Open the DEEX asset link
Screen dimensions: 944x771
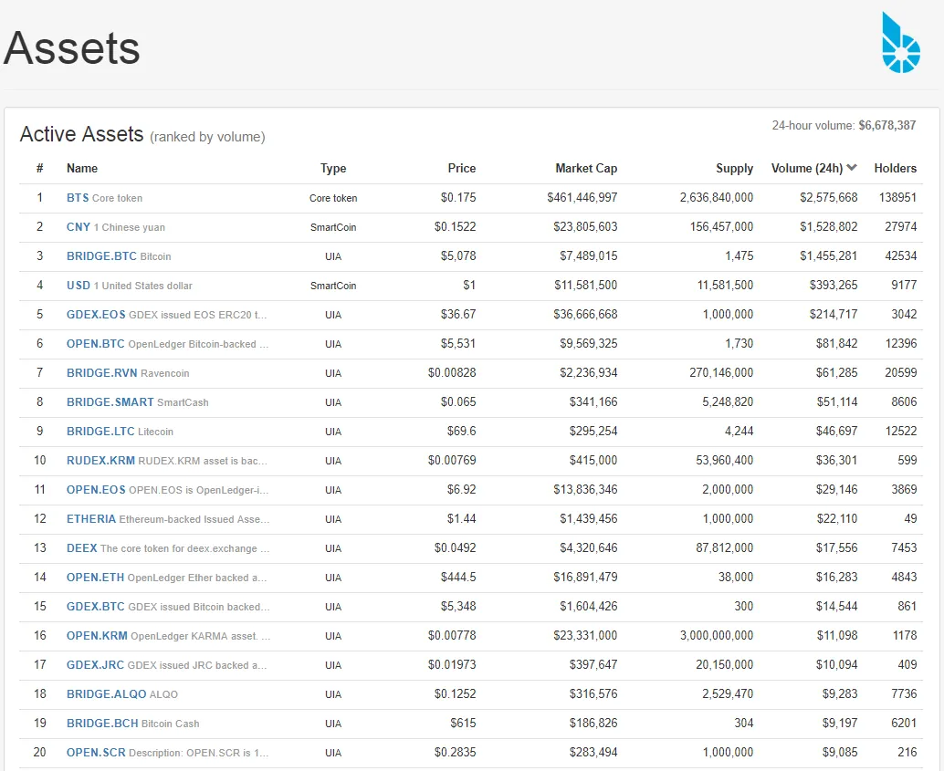click(x=82, y=548)
